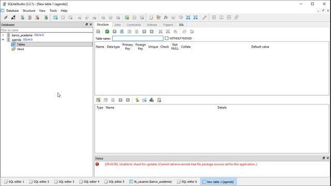
Task: Click the Disconnect from database toolbar icon
Action: click(13, 18)
